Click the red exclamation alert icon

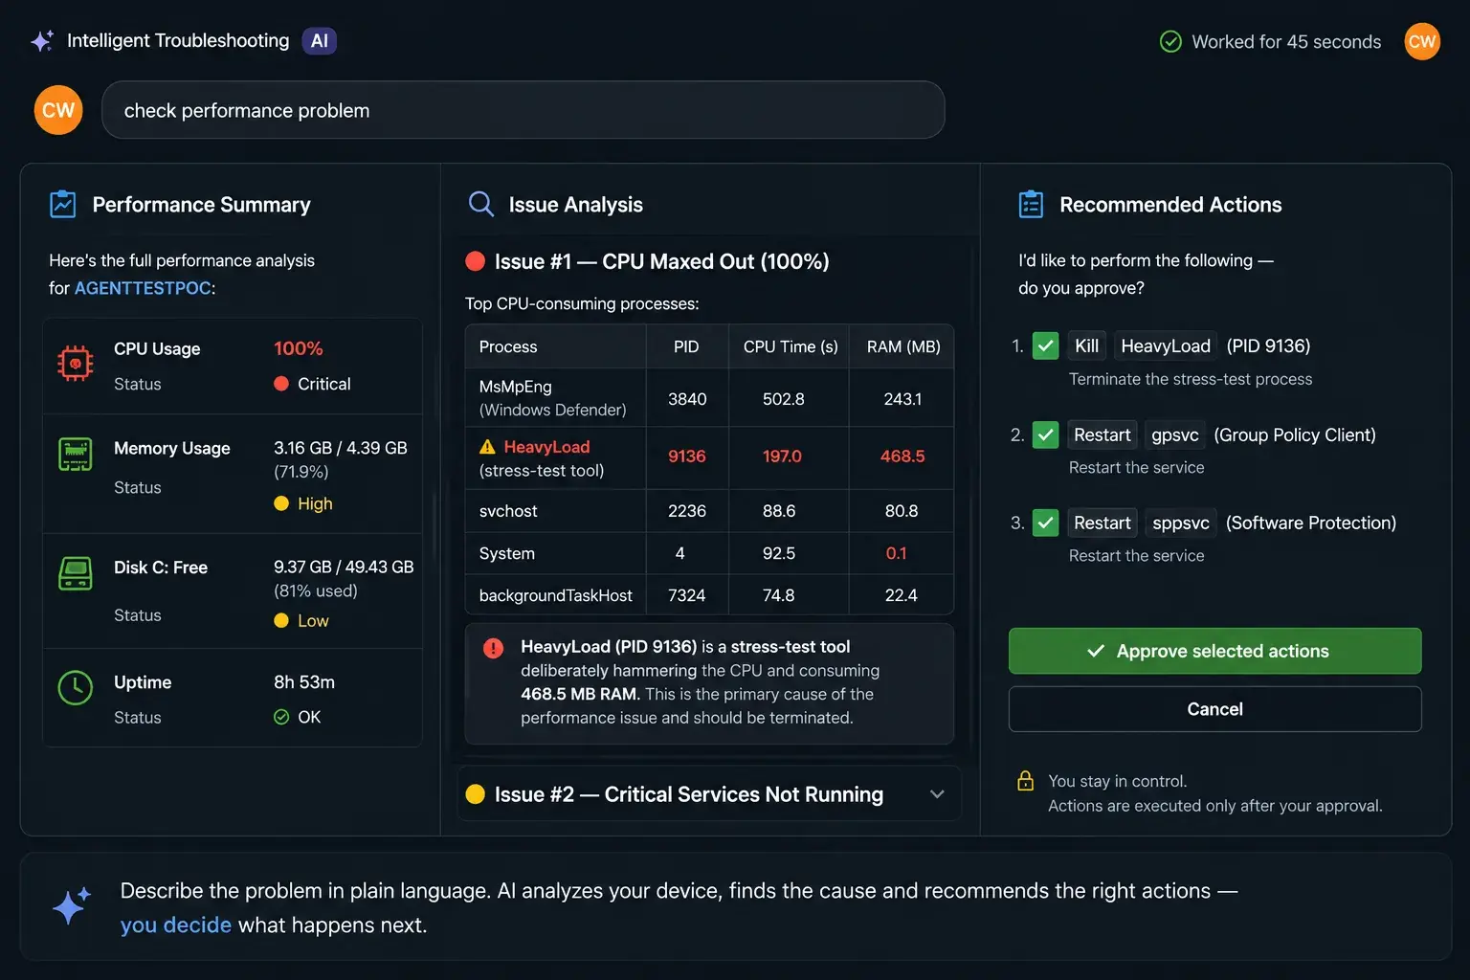(x=493, y=648)
